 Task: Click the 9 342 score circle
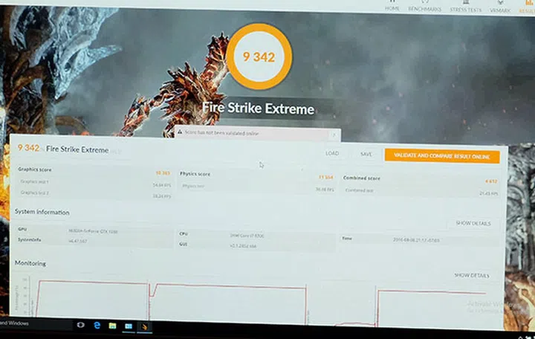(255, 56)
